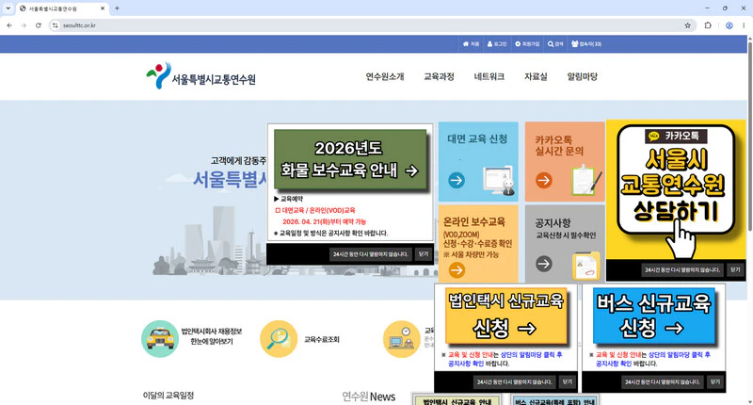Image resolution: width=753 pixels, height=405 pixels.
Task: Open the 교육수료조회 link
Action: [321, 339]
